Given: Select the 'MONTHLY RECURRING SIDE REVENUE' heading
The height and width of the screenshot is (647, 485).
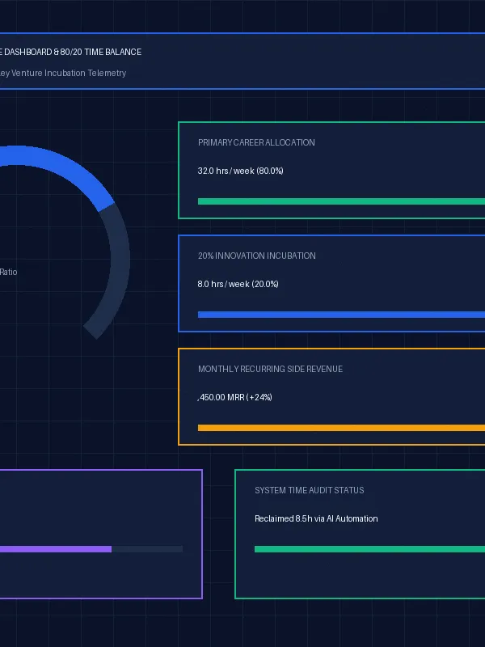Looking at the screenshot, I should [x=270, y=370].
